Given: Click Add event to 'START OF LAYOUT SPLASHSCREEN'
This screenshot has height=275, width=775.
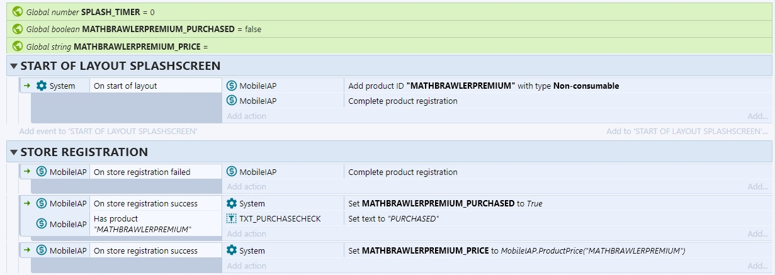Looking at the screenshot, I should tap(108, 132).
